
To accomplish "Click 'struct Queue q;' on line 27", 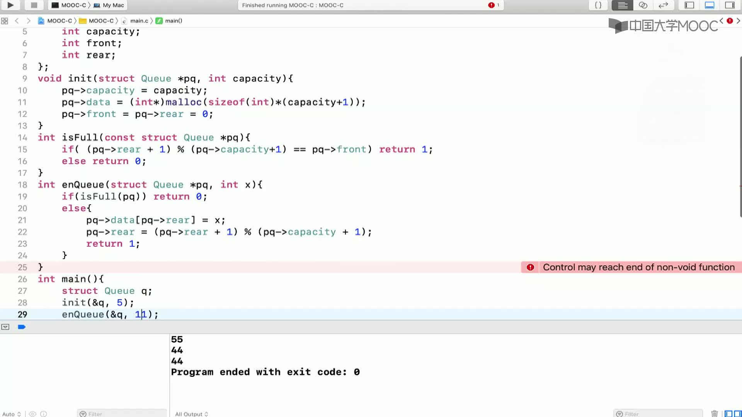I will [107, 291].
